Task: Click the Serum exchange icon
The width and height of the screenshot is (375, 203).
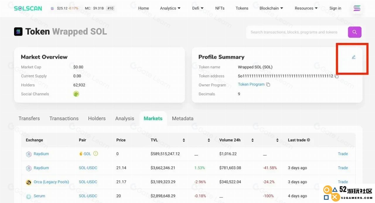Action: (x=29, y=196)
